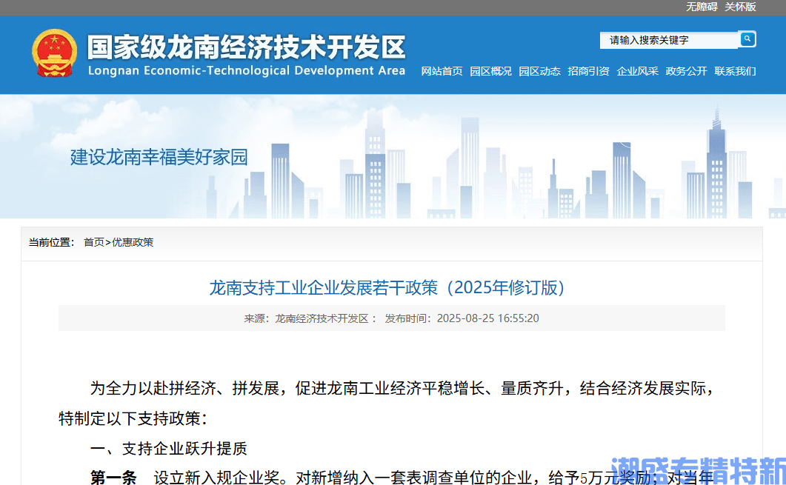The width and height of the screenshot is (786, 485).
Task: Navigate to the 政务公开 page
Action: (686, 71)
